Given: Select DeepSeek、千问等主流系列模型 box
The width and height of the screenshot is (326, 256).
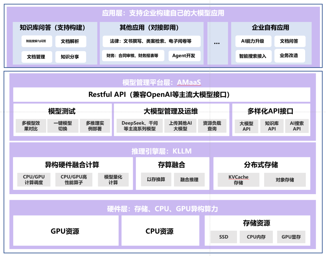Looking at the screenshot, I should (x=139, y=126).
